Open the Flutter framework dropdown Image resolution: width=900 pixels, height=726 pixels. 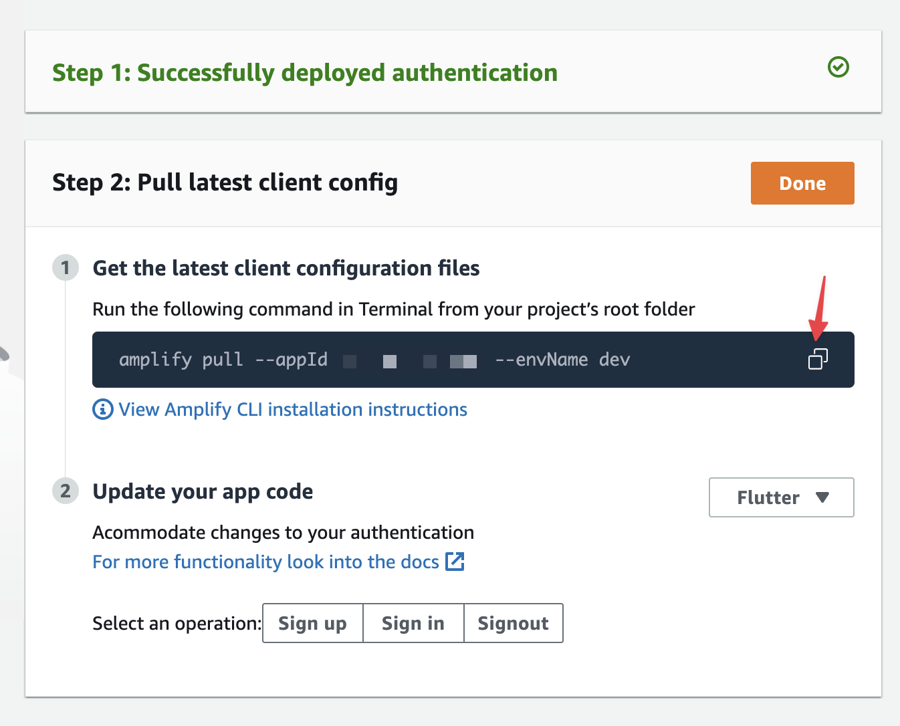pyautogui.click(x=781, y=497)
